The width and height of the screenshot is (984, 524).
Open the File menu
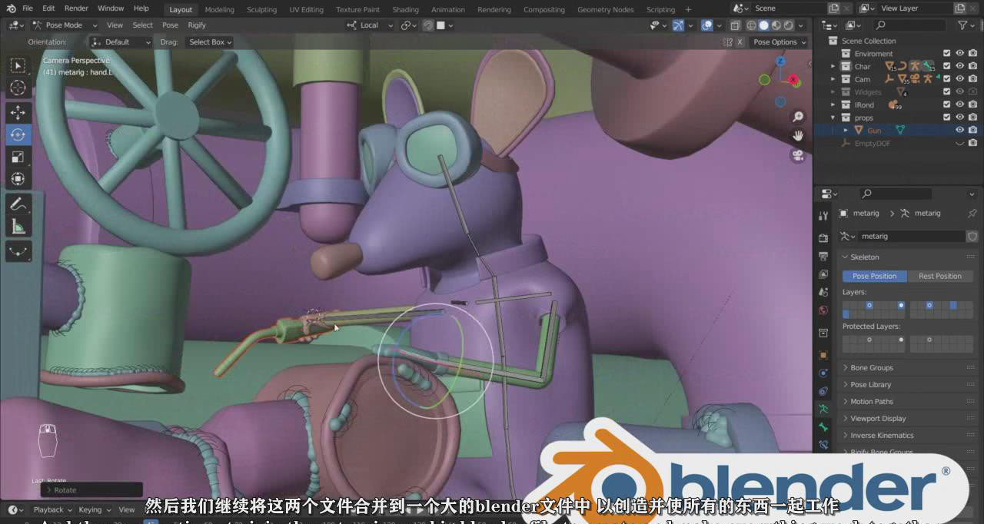28,8
